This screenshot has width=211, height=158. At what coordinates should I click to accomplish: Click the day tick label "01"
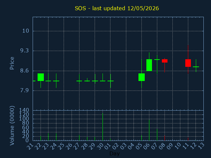[x=108, y=146]
